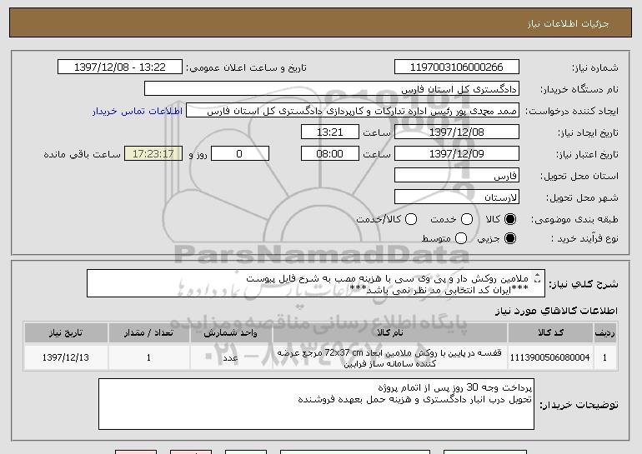The image size is (642, 454).
Task: Select the product name cell قفسه در پایین
Action: tap(390, 358)
